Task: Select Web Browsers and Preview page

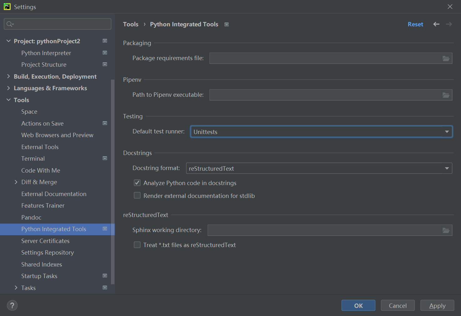Action: pyautogui.click(x=57, y=135)
